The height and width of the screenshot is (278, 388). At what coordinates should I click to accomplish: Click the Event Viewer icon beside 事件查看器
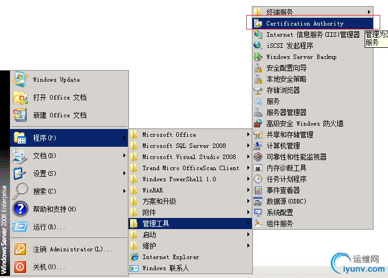click(x=258, y=190)
